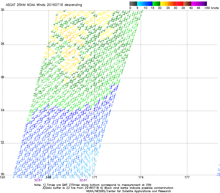Pick the orange 25-30 knots legend swatch
Viewport: 220px width, 193px height.
pyautogui.click(x=172, y=4)
